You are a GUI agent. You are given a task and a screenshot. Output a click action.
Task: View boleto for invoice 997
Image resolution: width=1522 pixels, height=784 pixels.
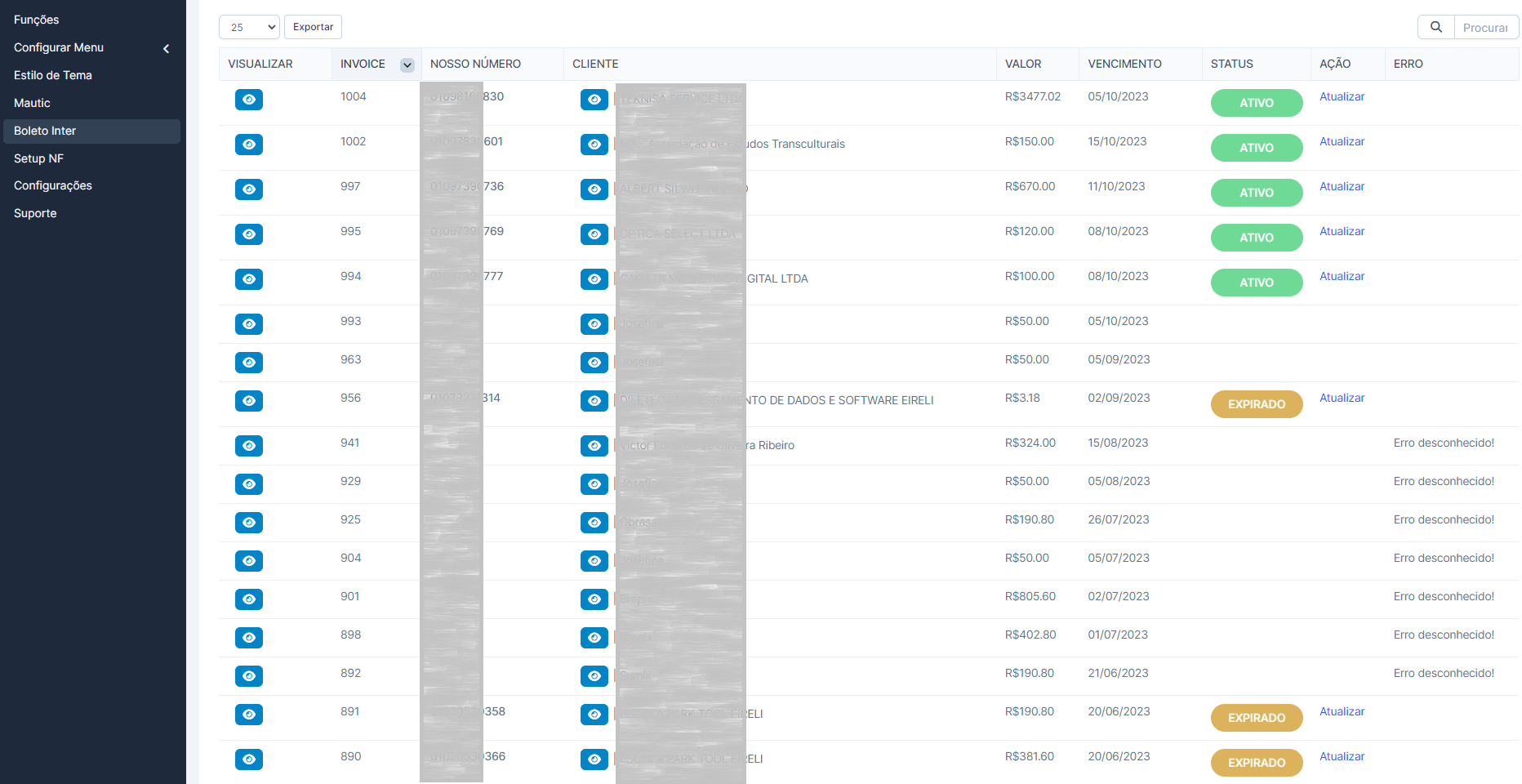point(249,189)
